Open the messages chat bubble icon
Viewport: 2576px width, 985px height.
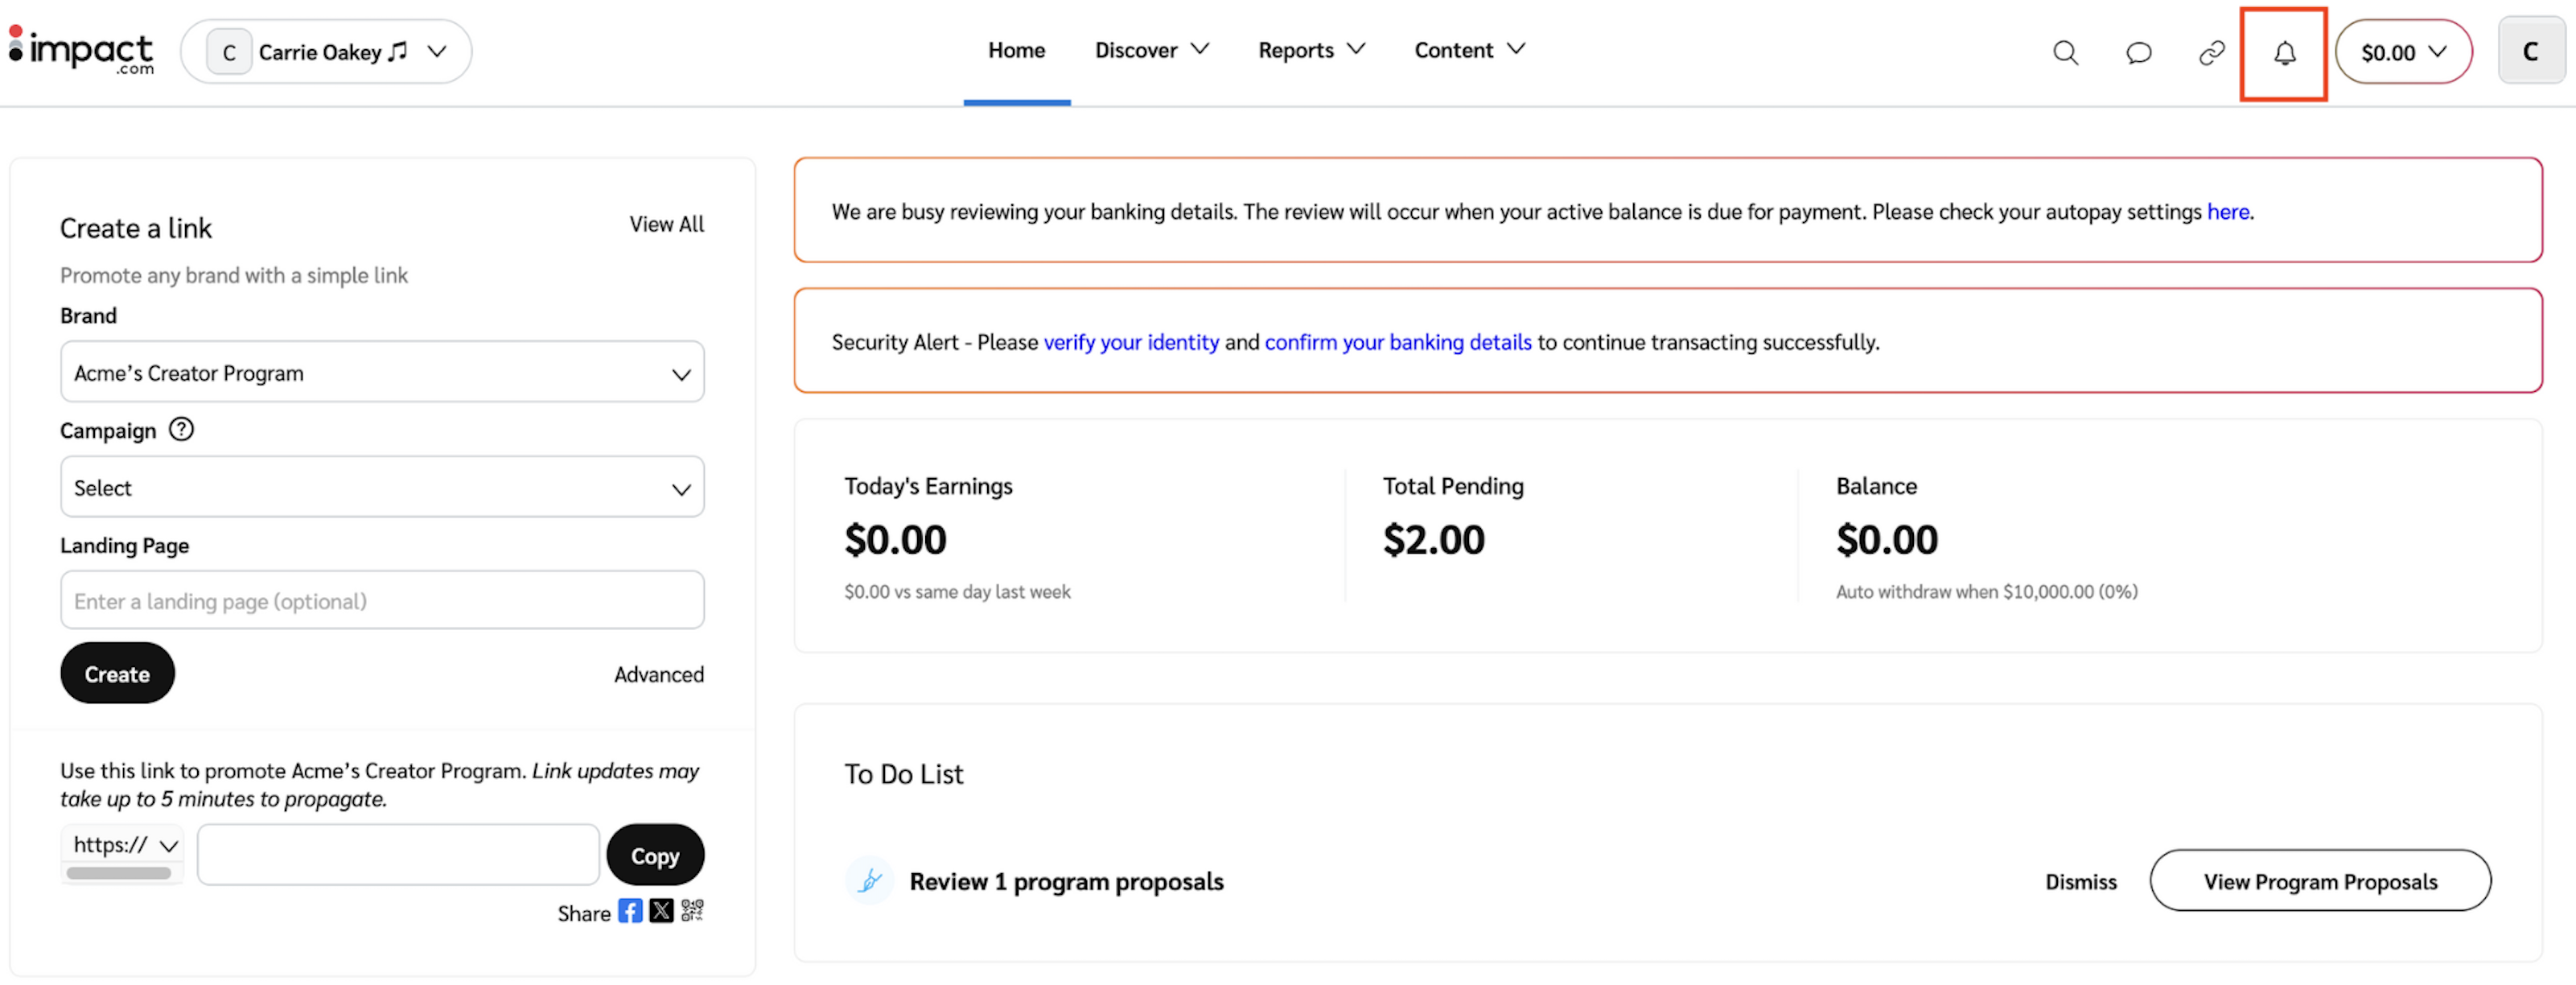(x=2138, y=53)
